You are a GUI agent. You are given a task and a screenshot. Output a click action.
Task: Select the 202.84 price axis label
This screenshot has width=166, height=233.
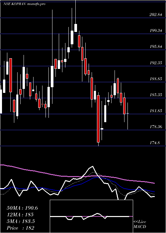click(156, 15)
